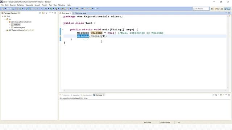Minimize the Console view

point(226,95)
